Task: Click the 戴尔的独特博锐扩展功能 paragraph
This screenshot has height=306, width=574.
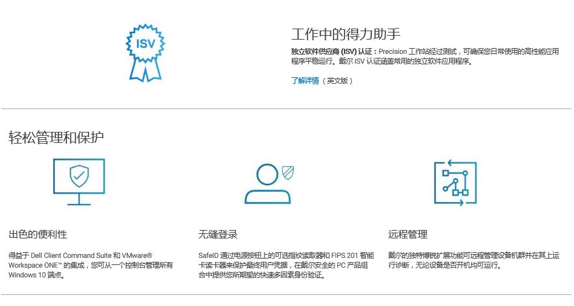Action: 429,256
